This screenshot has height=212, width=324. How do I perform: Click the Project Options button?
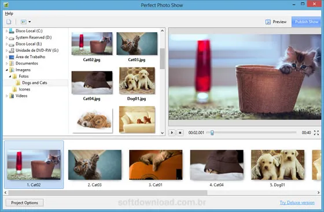(24, 203)
